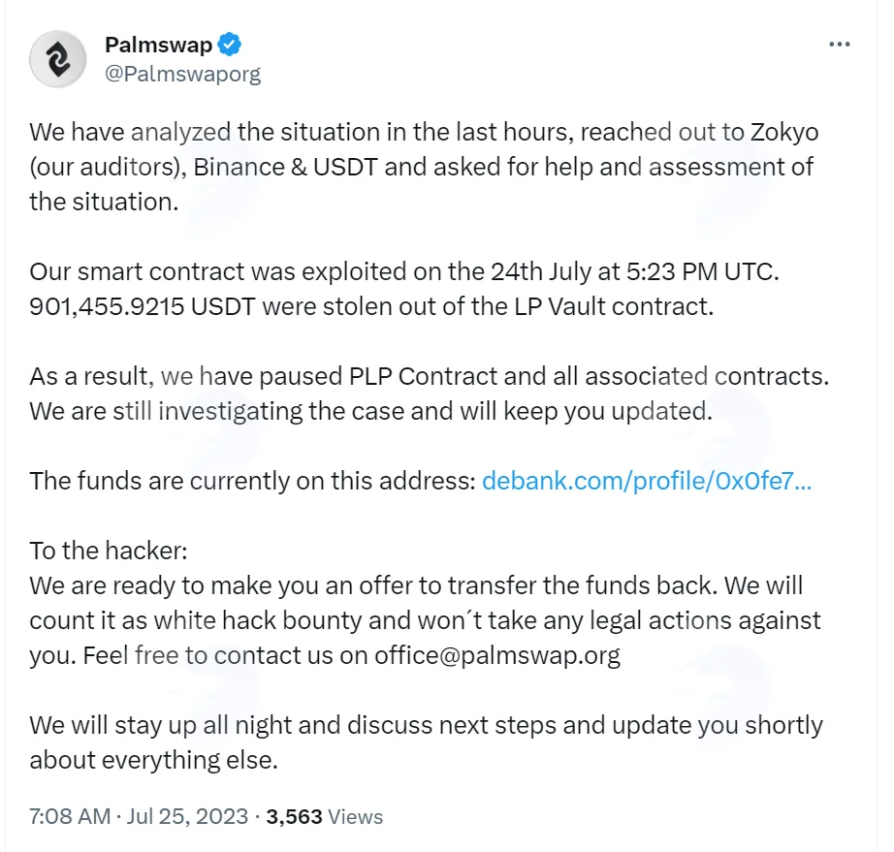
Task: Click the Jul 25, 2023 date
Action: point(187,816)
